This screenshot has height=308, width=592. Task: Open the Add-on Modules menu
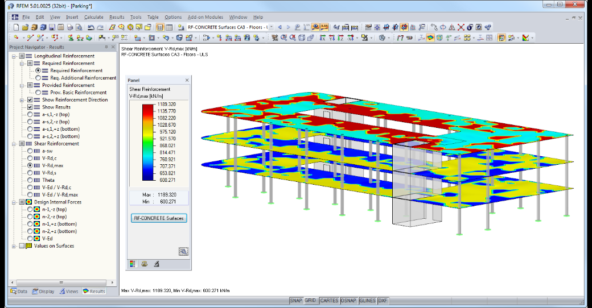(x=205, y=17)
